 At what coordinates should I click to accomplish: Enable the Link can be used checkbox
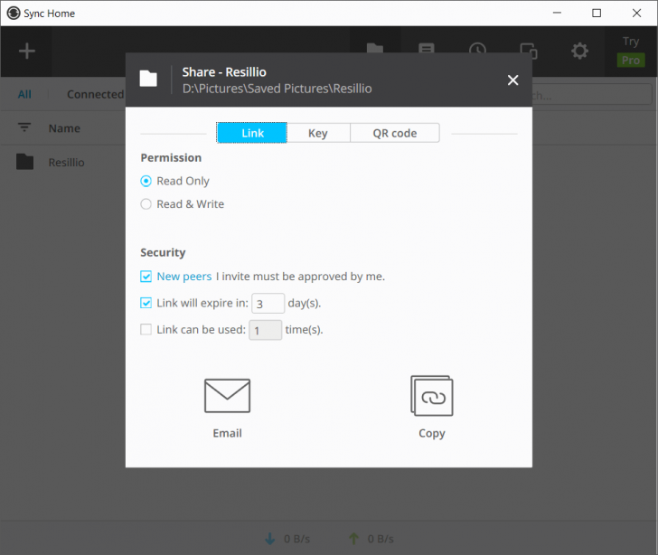click(x=146, y=330)
